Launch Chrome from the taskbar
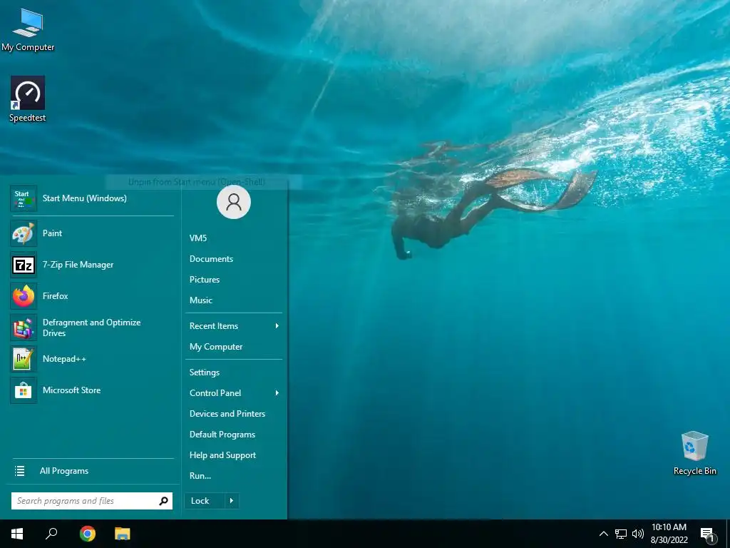The image size is (730, 548). click(x=88, y=534)
